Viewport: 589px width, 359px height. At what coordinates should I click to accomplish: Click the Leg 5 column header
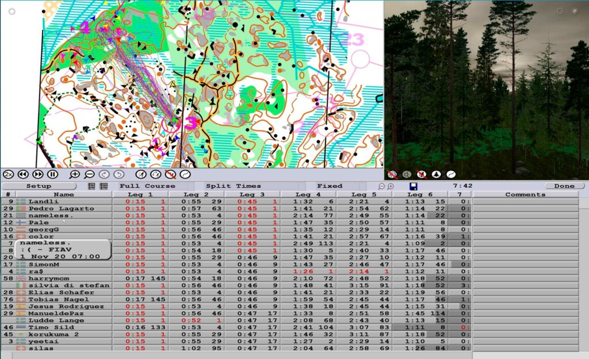364,194
